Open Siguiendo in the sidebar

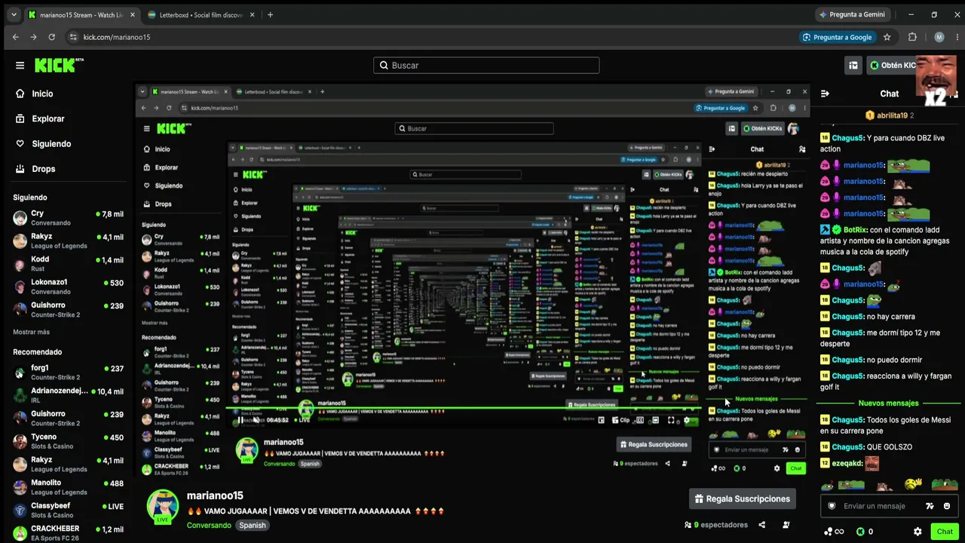coord(51,143)
